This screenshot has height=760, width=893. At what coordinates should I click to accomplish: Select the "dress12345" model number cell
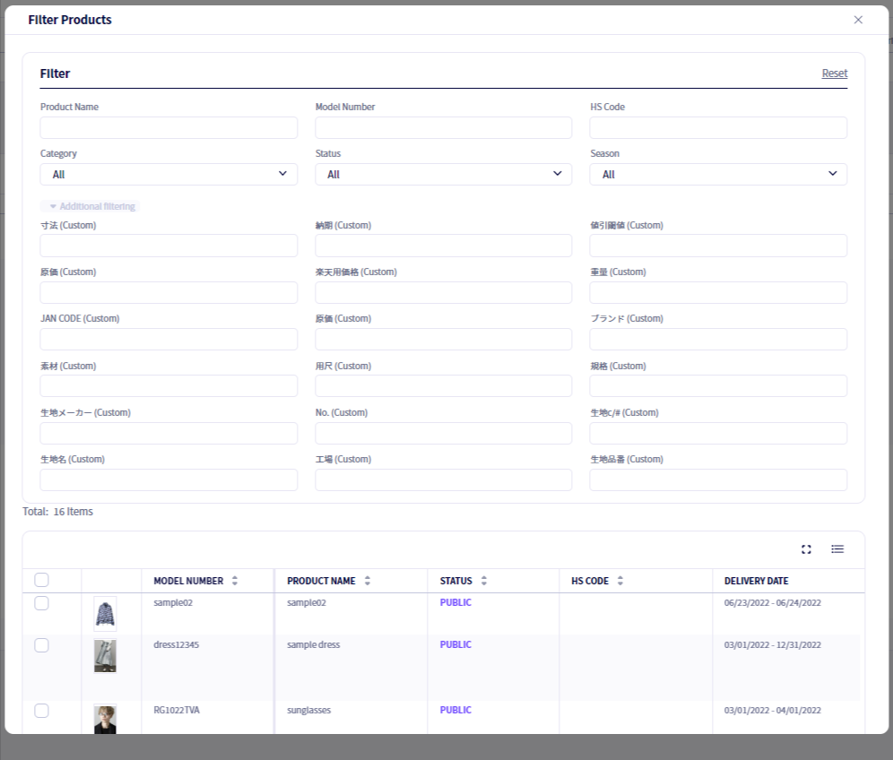click(176, 645)
